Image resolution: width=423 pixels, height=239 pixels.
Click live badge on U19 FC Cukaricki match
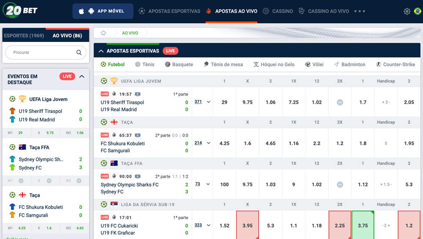click(104, 217)
